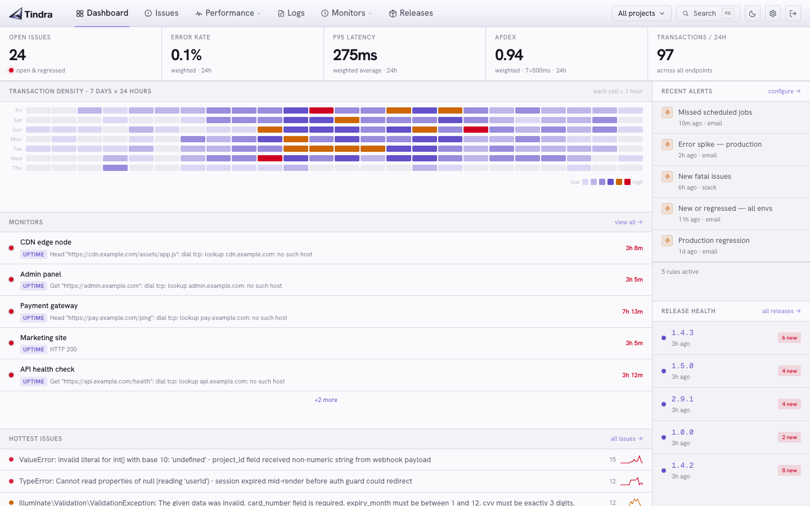Open release 1.0.0
Viewport: 810px width, 506px height.
coord(731,437)
